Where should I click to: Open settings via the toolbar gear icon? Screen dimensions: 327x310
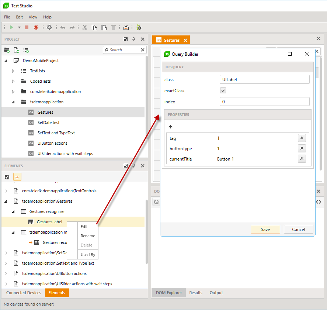49,27
